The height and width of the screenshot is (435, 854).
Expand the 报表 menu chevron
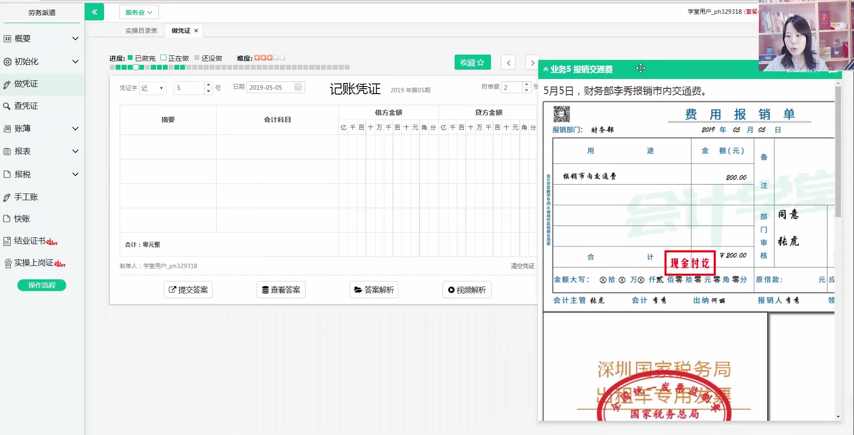(x=76, y=151)
